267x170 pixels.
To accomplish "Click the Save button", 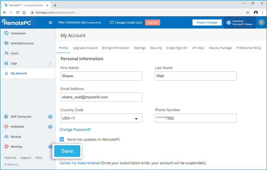I will click(x=67, y=151).
